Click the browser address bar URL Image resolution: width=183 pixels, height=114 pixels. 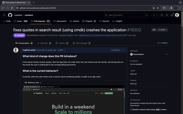(38, 8)
